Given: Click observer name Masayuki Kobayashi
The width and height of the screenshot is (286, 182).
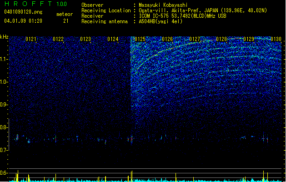Looking at the screenshot, I should 163,5.
